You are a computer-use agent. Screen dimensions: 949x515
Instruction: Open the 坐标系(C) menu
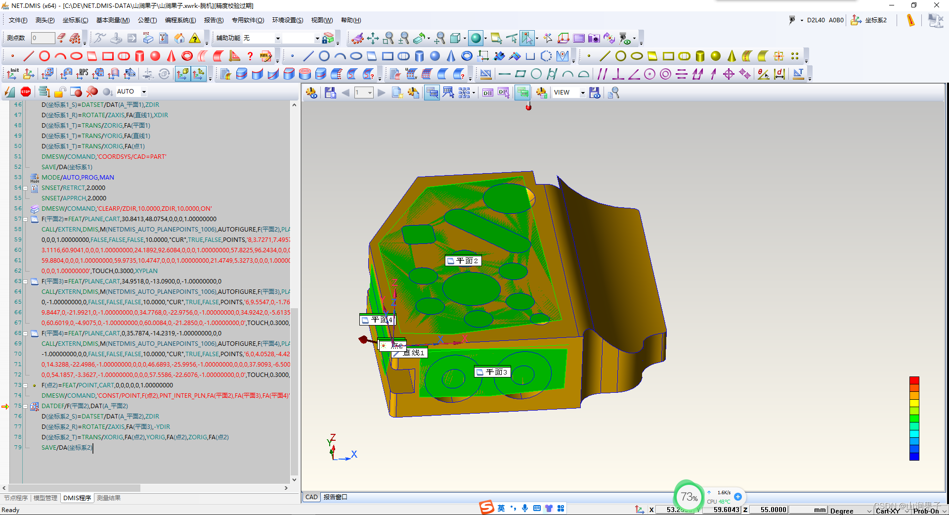point(75,20)
